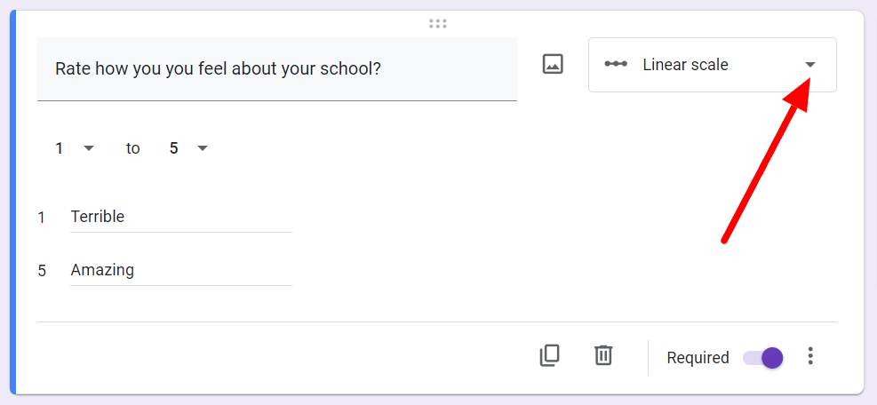Viewport: 877px width, 405px height.
Task: Click the linear scale dots icon
Action: pos(616,64)
